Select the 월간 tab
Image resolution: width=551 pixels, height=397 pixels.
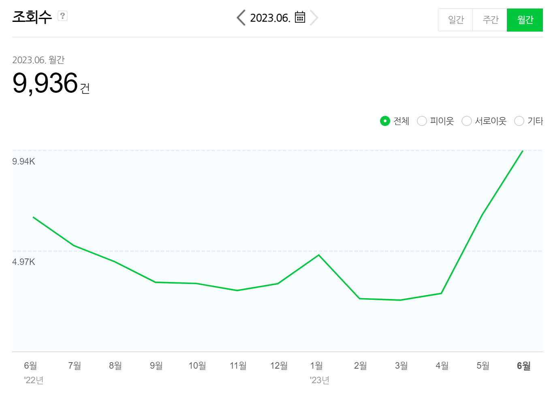click(525, 20)
